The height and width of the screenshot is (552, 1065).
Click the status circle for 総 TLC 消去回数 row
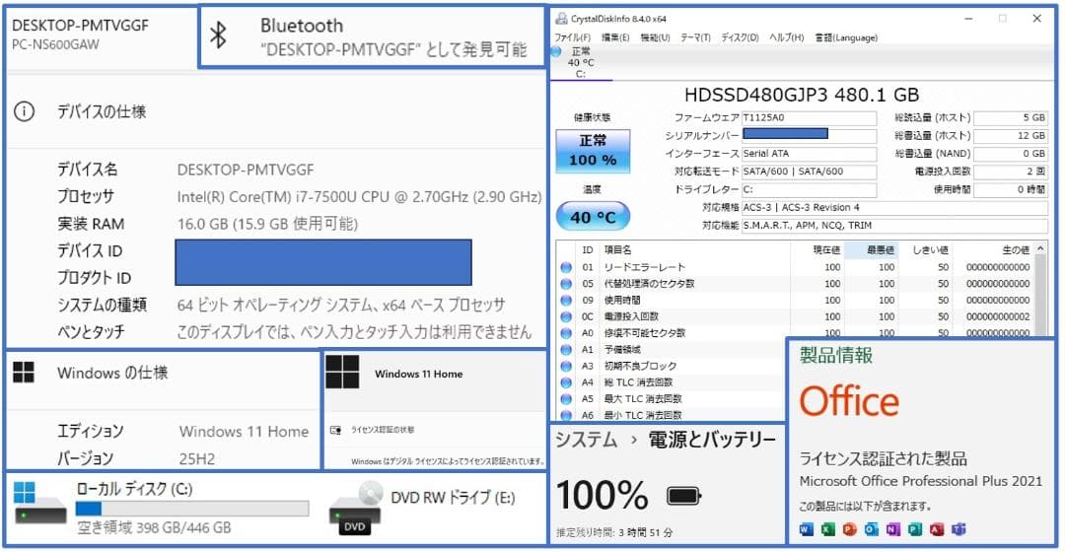click(x=566, y=382)
